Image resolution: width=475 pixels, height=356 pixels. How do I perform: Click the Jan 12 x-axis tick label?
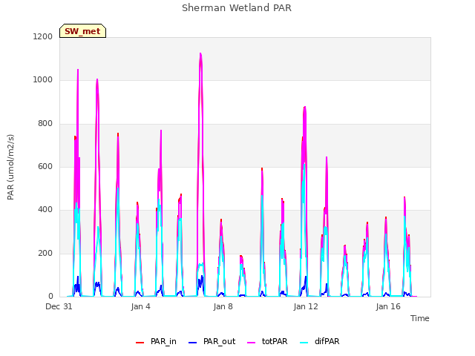pos(306,306)
